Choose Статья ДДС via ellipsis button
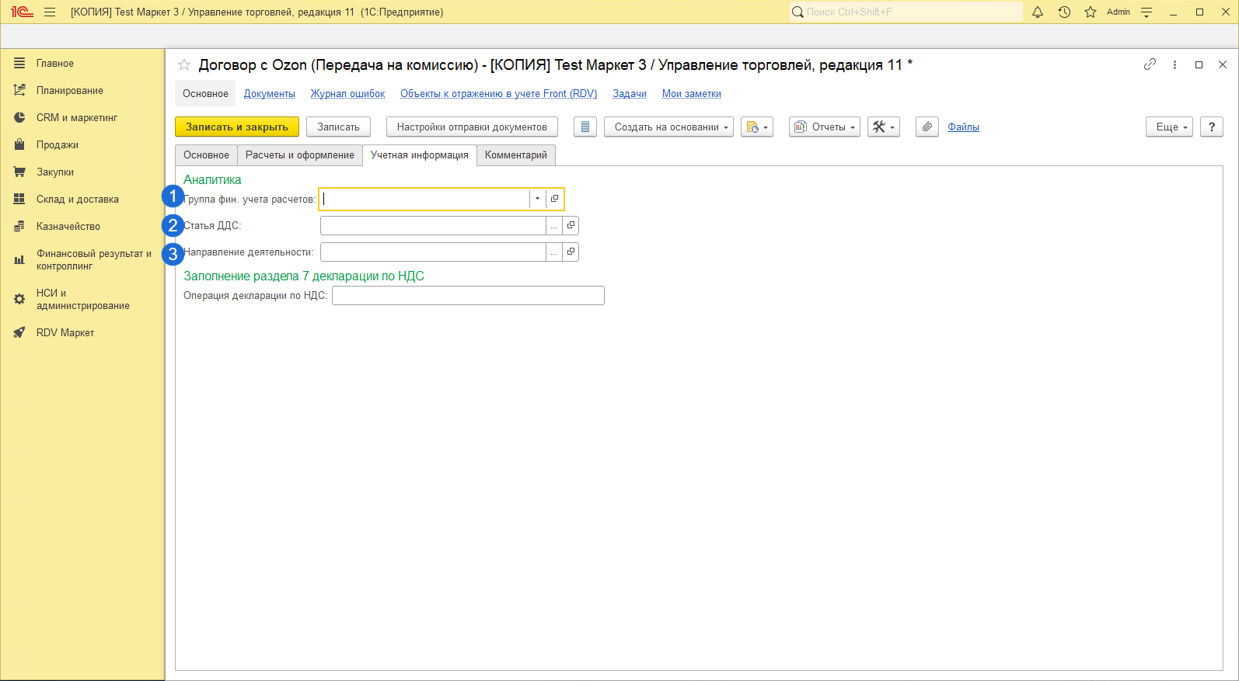 point(553,226)
